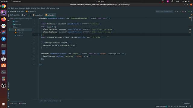The image size is (193, 108).
Task: Open the File menu
Action: click(9, 8)
